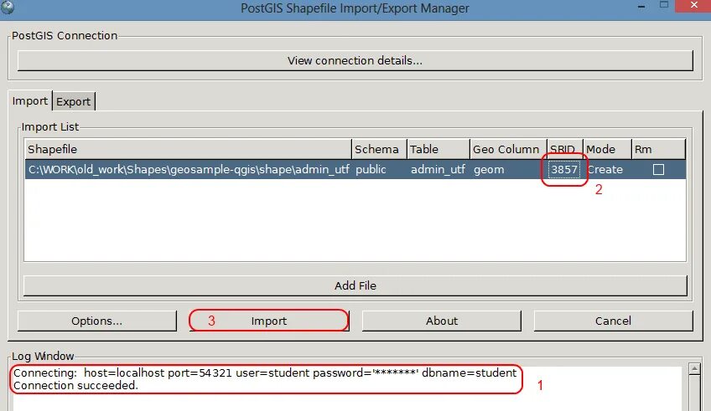Image resolution: width=711 pixels, height=411 pixels.
Task: Click the 'geom' geo column cell
Action: 508,170
